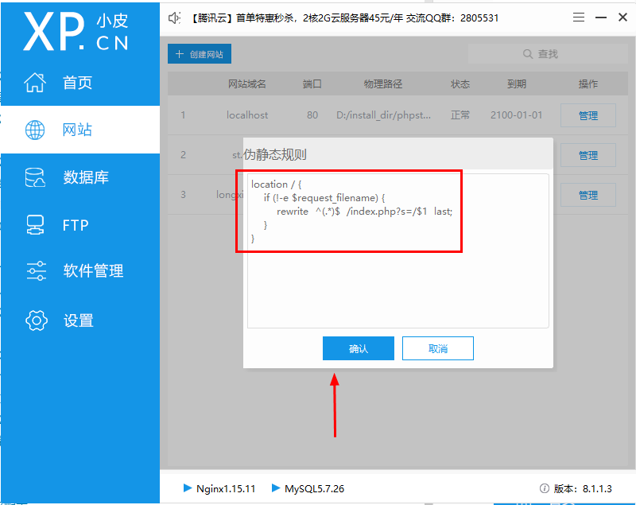Open the 设置 menu item
The width and height of the screenshot is (636, 505).
(80, 320)
